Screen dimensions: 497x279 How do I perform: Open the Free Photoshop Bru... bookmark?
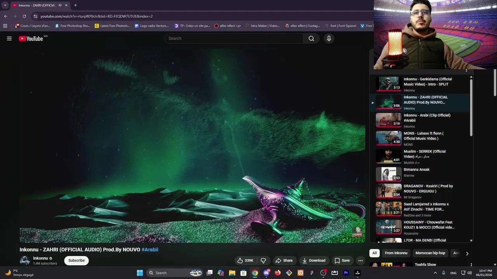point(72,26)
